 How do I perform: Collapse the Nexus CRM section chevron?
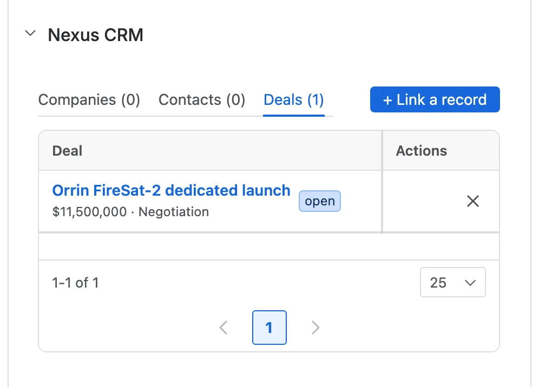pyautogui.click(x=30, y=34)
